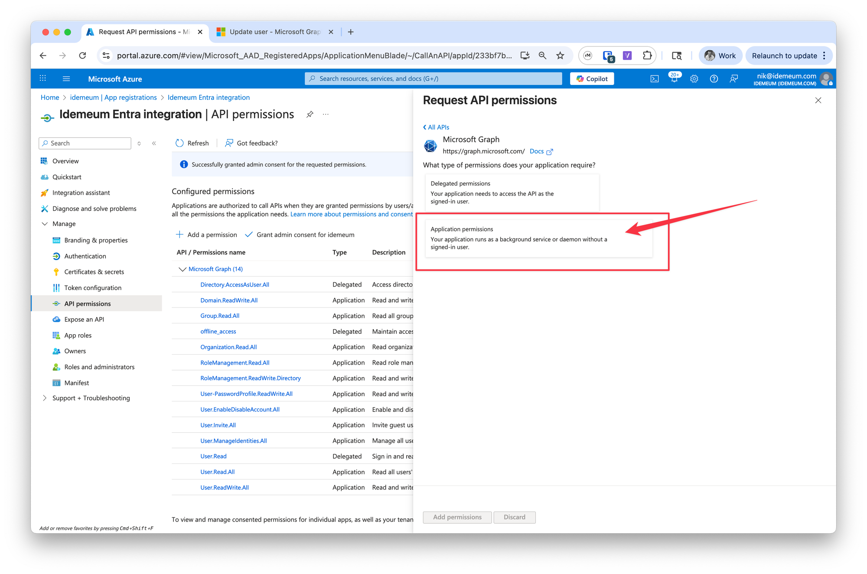Go back with browser back arrow
Image resolution: width=867 pixels, height=574 pixels.
tap(43, 55)
